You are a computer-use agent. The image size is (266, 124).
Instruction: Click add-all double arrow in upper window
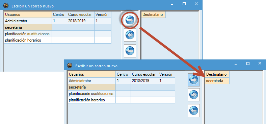(130, 35)
